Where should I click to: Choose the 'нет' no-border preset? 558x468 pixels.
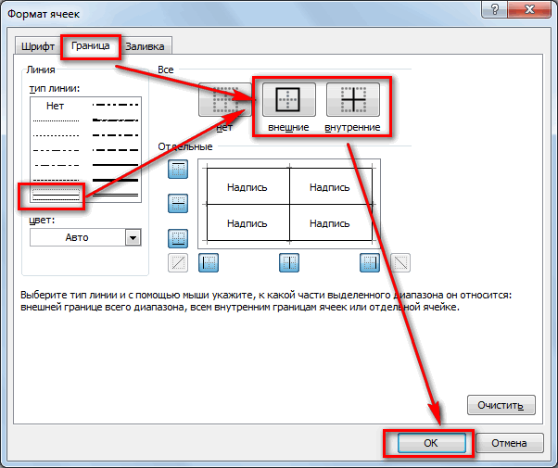(x=225, y=100)
